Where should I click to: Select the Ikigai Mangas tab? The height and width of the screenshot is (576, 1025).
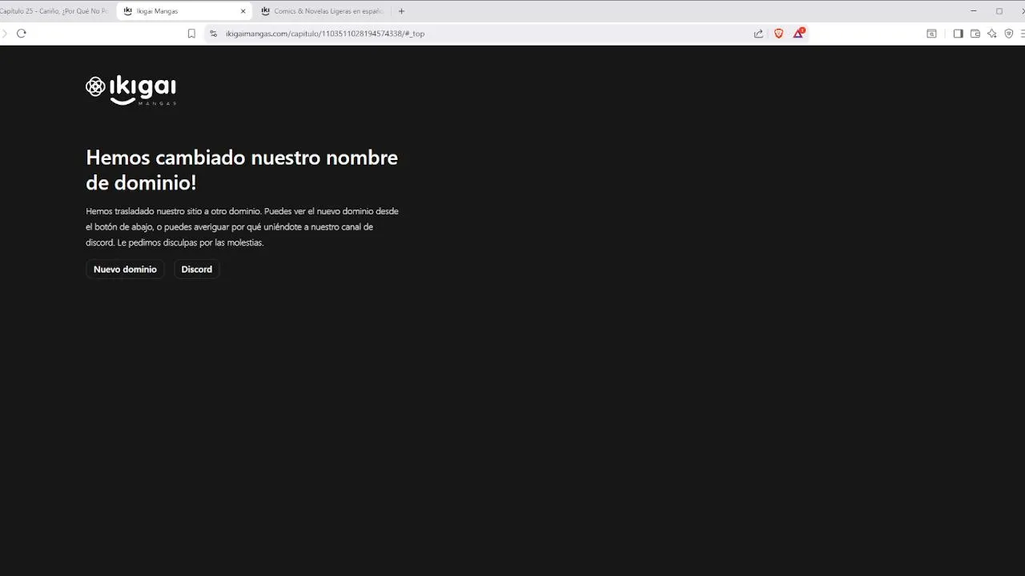(184, 11)
